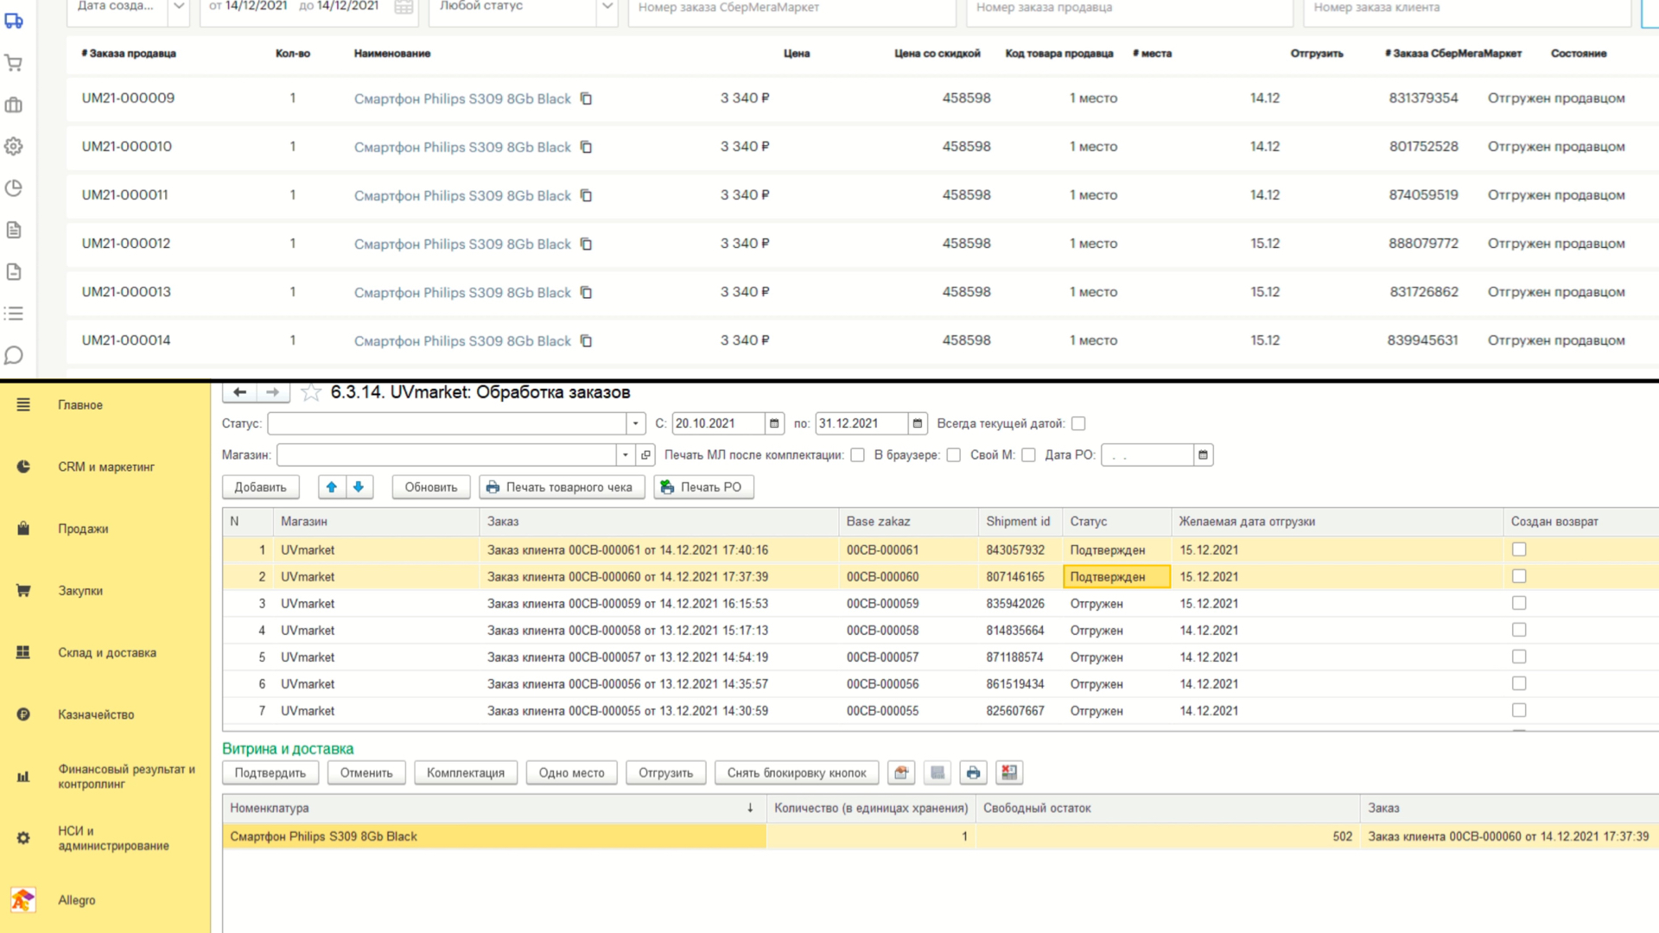Check Создан возврат for order 00CB-000061
Screen dimensions: 1659x933
click(1519, 549)
